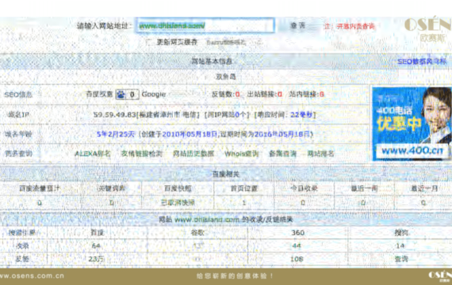The width and height of the screenshot is (452, 285).
Task: Click the Baidu backlink count 23万
Action: click(x=96, y=259)
